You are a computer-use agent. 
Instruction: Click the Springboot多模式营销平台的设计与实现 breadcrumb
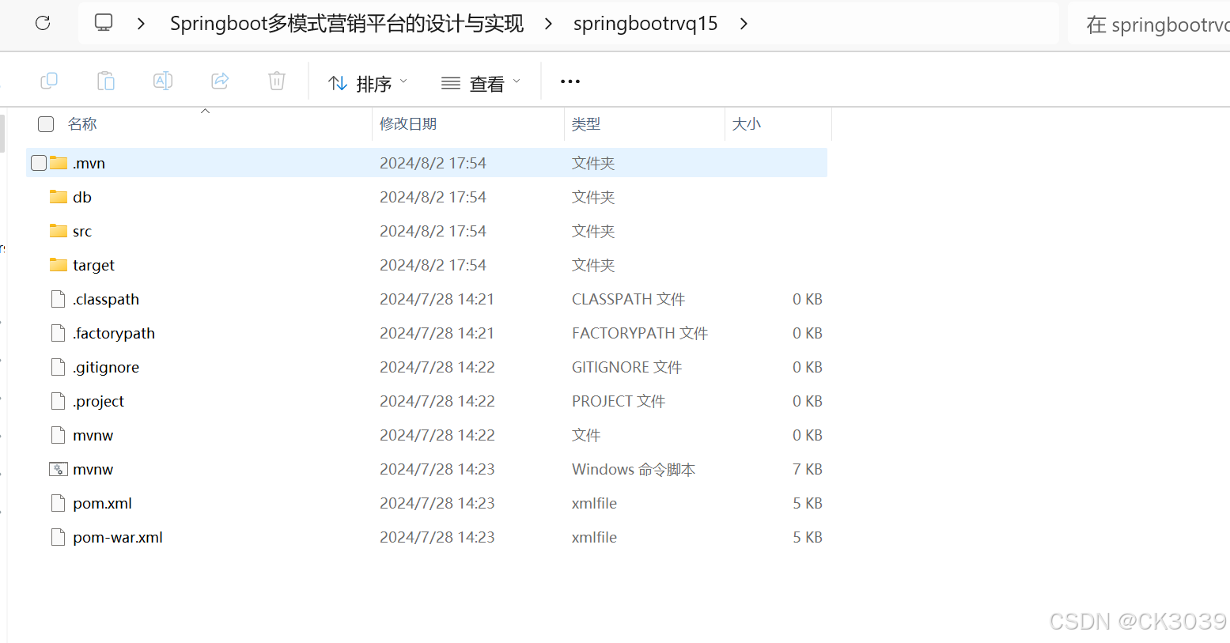pos(346,23)
